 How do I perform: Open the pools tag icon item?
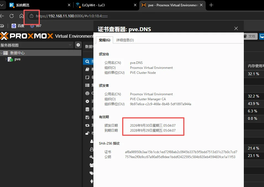pos(92,173)
